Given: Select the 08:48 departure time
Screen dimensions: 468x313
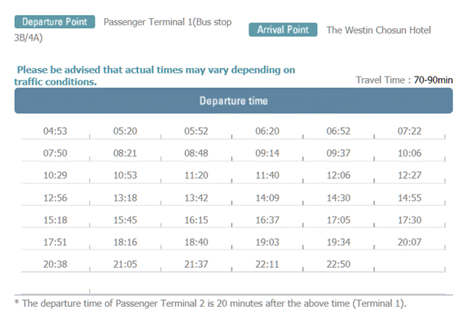Looking at the screenshot, I should pyautogui.click(x=197, y=153).
